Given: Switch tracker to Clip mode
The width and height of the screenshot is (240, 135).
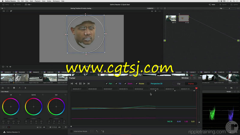Looking at the screenshot, I should point(178,84).
